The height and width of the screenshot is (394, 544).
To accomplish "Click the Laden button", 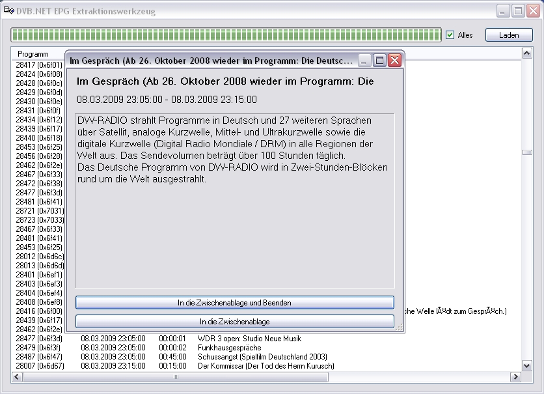I will 509,35.
